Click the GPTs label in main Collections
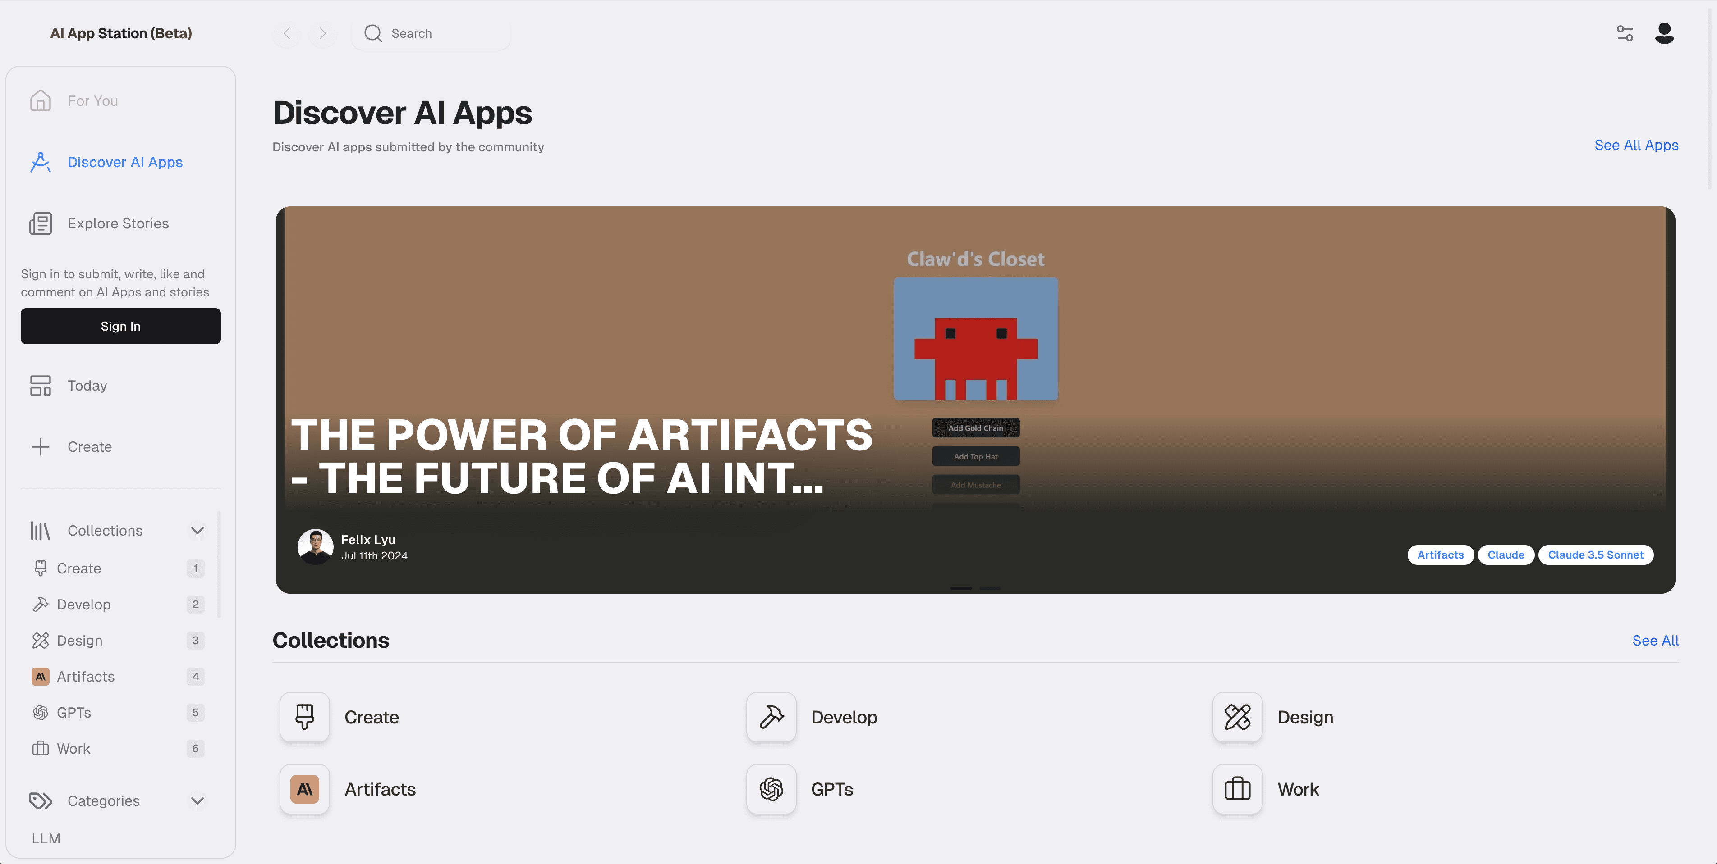The height and width of the screenshot is (864, 1717). 831,789
